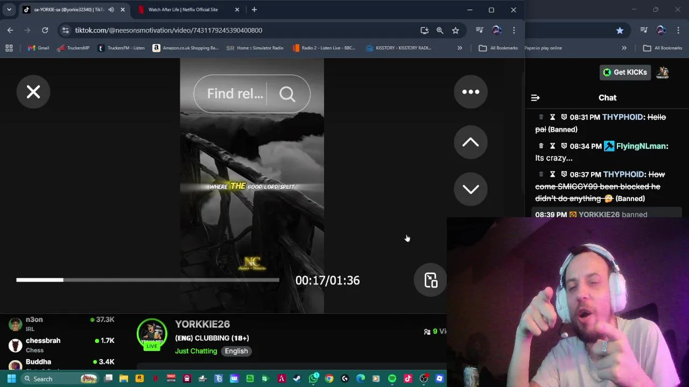The height and width of the screenshot is (387, 689).
Task: Open the Chrome three-dot menu
Action: (x=514, y=30)
